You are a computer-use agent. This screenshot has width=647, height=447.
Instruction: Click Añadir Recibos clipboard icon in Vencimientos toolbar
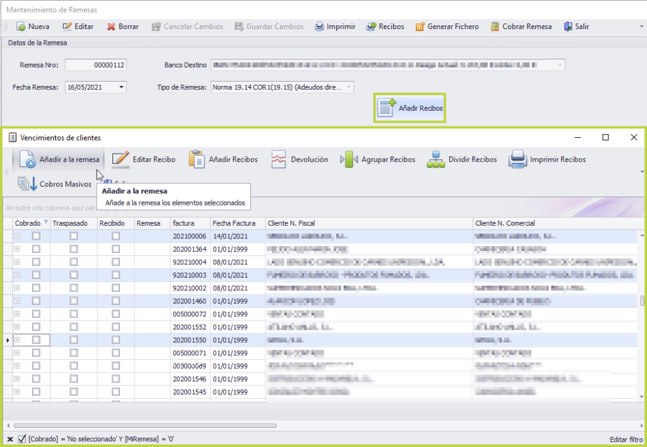click(197, 159)
